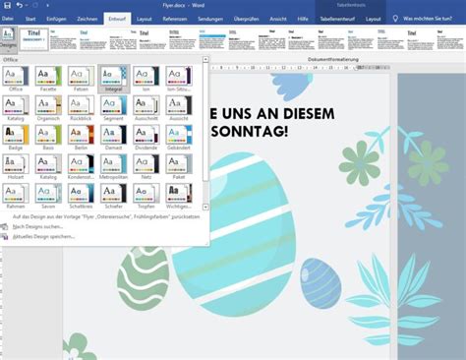Pick the Aussicht theme

click(179, 108)
